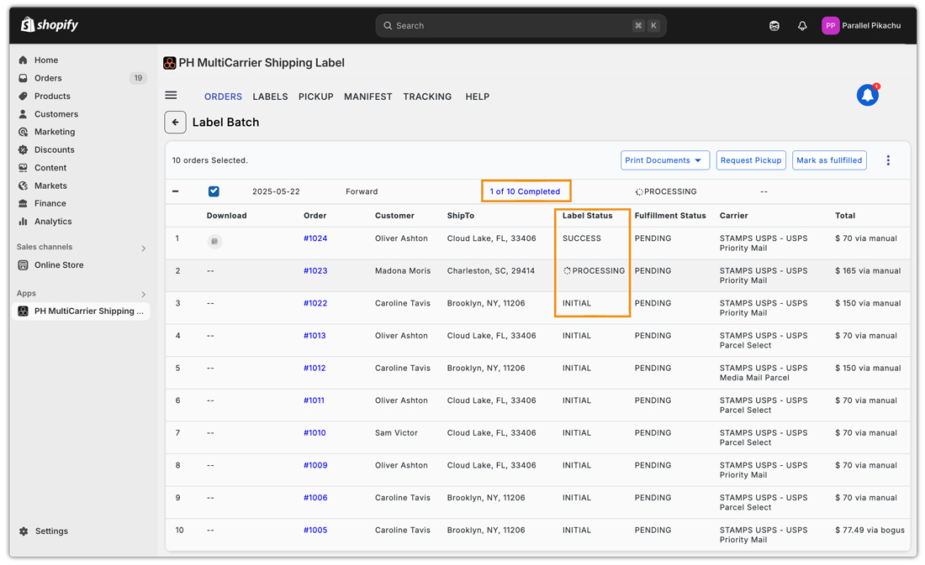The width and height of the screenshot is (925, 565).
Task: Expand the Sales channels section
Action: pyautogui.click(x=143, y=248)
